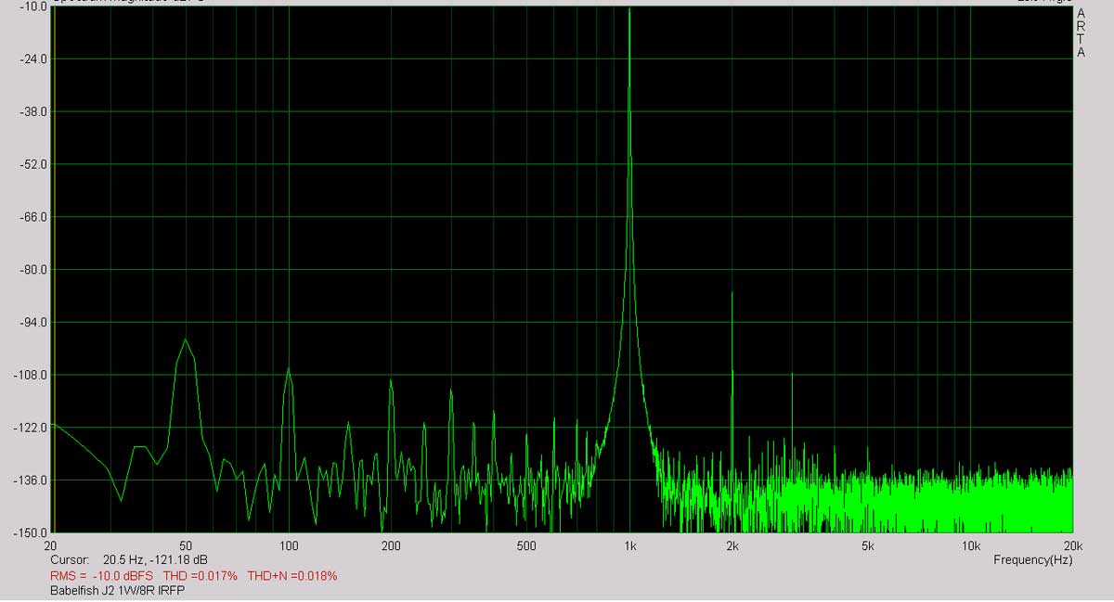Click the '50' frequency axis label
The height and width of the screenshot is (602, 1114).
(x=186, y=545)
